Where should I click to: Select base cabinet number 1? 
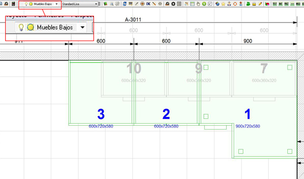[248, 114]
